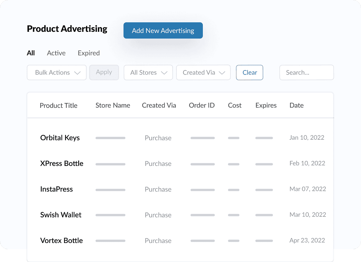Viewport: 361px width, 262px height.
Task: Click the Swish Wallet product title
Action: tap(61, 215)
